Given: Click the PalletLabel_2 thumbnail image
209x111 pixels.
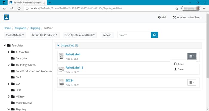Looking at the screenshot, I should pos(62,69).
